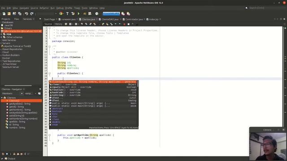Click the Redo arrow in the toolbar
This screenshot has width=287, height=161.
tap(32, 14)
